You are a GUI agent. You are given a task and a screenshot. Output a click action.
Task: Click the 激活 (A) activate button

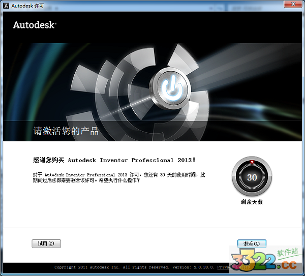coord(252,243)
